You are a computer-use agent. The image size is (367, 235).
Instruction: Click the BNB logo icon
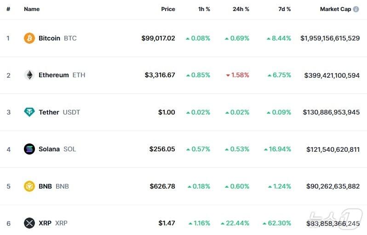tap(29, 186)
